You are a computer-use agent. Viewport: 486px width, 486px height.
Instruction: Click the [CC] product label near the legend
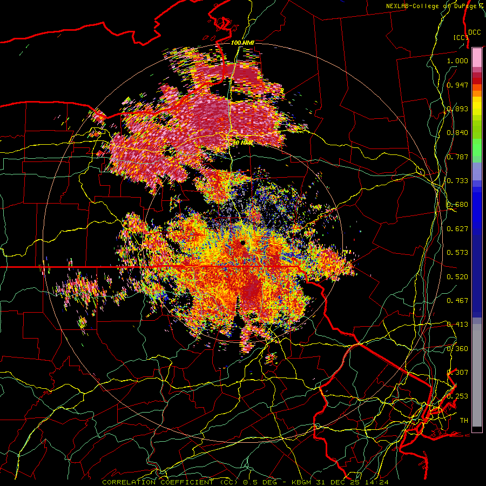(461, 37)
